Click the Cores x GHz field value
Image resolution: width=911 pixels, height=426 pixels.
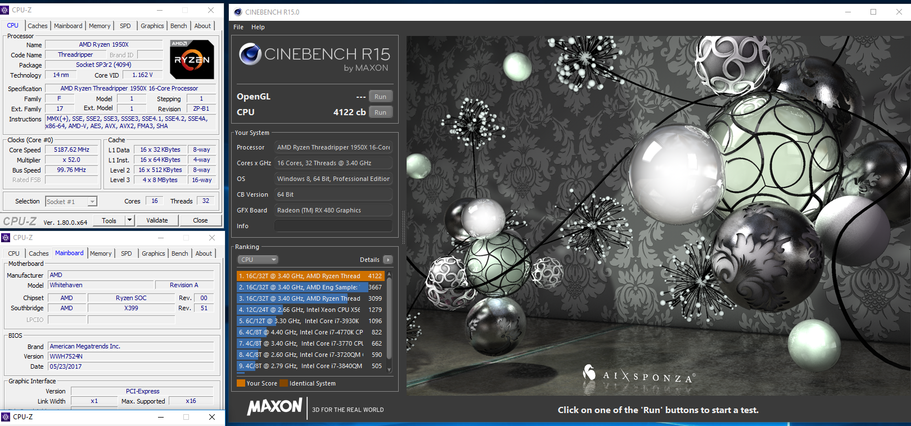(x=333, y=163)
